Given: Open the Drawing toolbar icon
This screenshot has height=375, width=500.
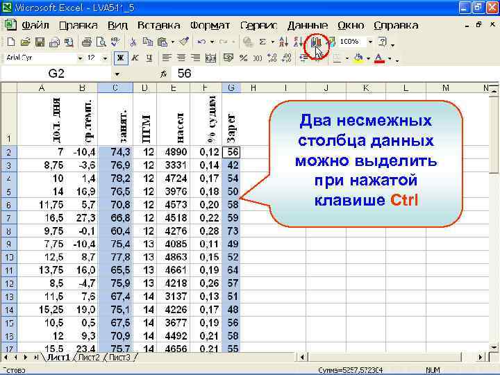Looking at the screenshot, I should (332, 42).
